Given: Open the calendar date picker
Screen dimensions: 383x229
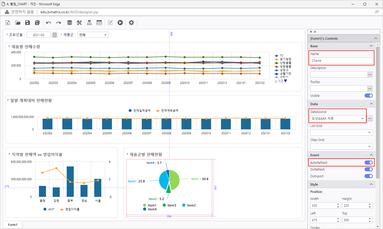Looking at the screenshot, I should pyautogui.click(x=55, y=35).
